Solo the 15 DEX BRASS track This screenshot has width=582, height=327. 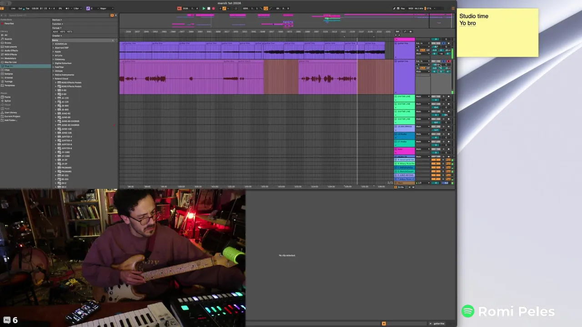coord(444,126)
